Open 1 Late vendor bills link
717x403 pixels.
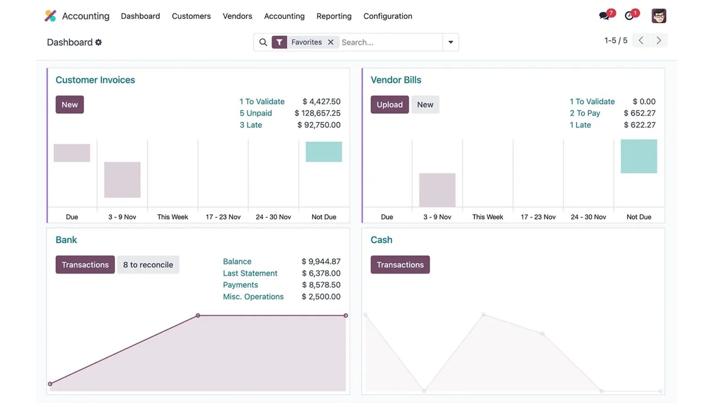pyautogui.click(x=580, y=125)
